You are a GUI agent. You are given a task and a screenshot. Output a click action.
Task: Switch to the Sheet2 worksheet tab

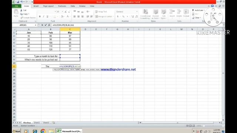(37, 123)
